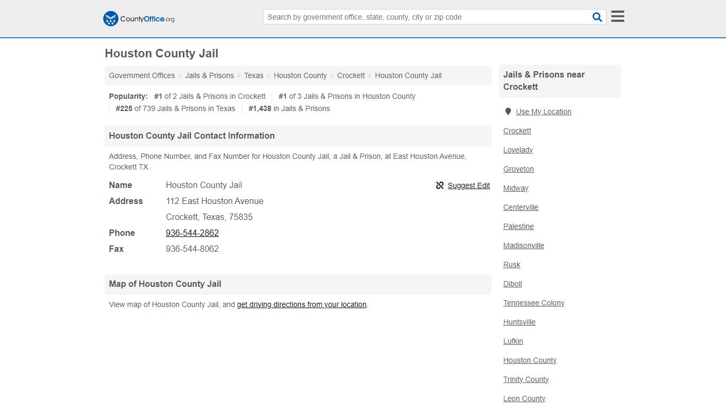
Task: Get driving directions from your location
Action: coord(302,304)
